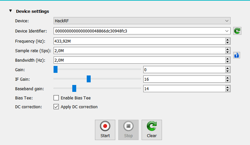Click the disabled Stop button
This screenshot has width=250, height=145.
click(x=128, y=130)
